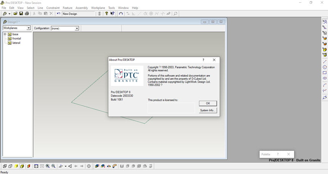
Task: Select the Select Lines tool at top right
Action: coord(325,22)
